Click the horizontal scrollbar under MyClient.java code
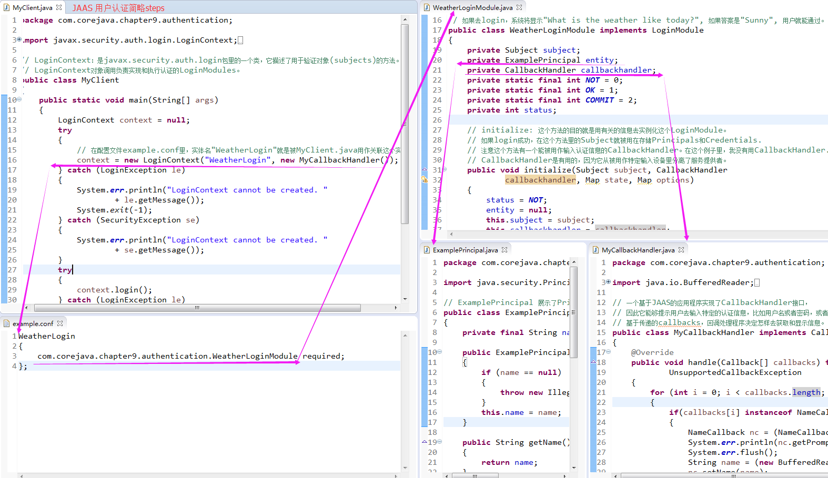This screenshot has width=828, height=478. pyautogui.click(x=197, y=308)
